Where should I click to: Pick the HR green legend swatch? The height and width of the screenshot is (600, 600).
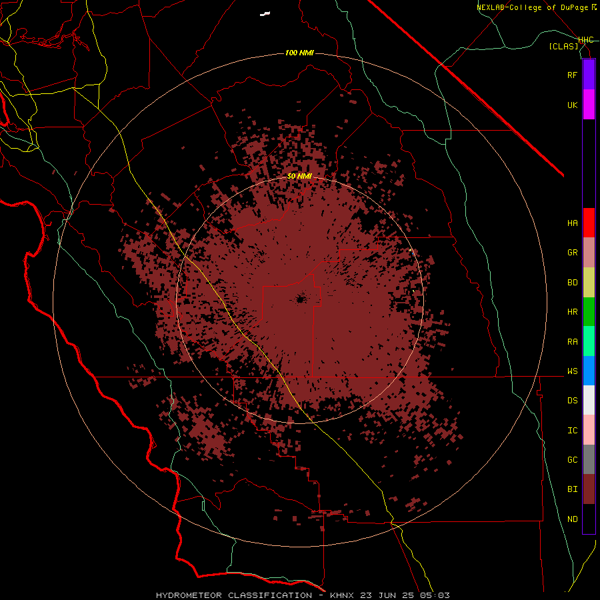pos(589,312)
